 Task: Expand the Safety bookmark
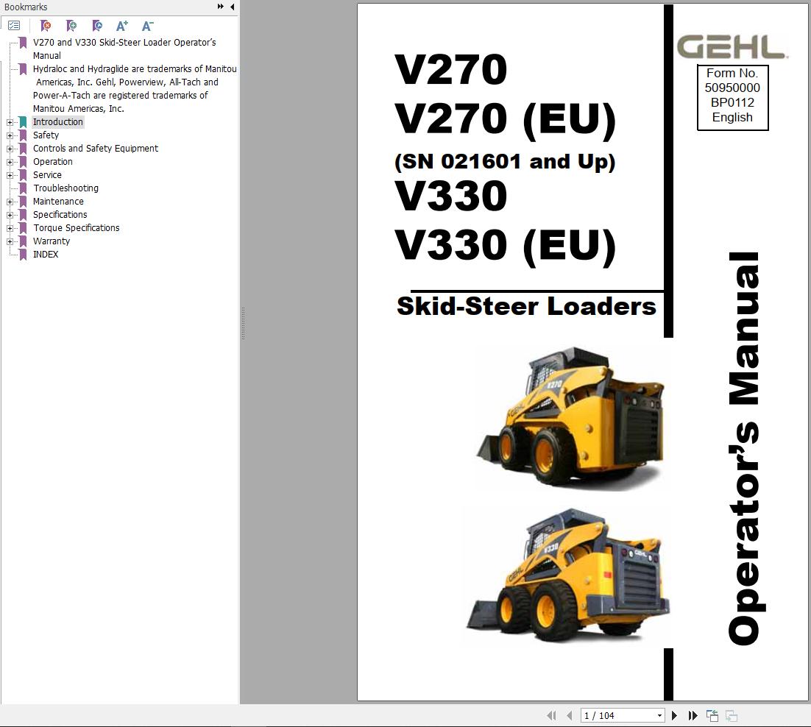pyautogui.click(x=9, y=135)
